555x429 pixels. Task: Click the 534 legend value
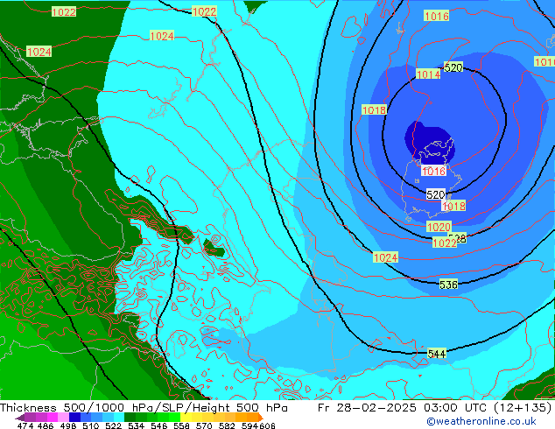(136, 425)
